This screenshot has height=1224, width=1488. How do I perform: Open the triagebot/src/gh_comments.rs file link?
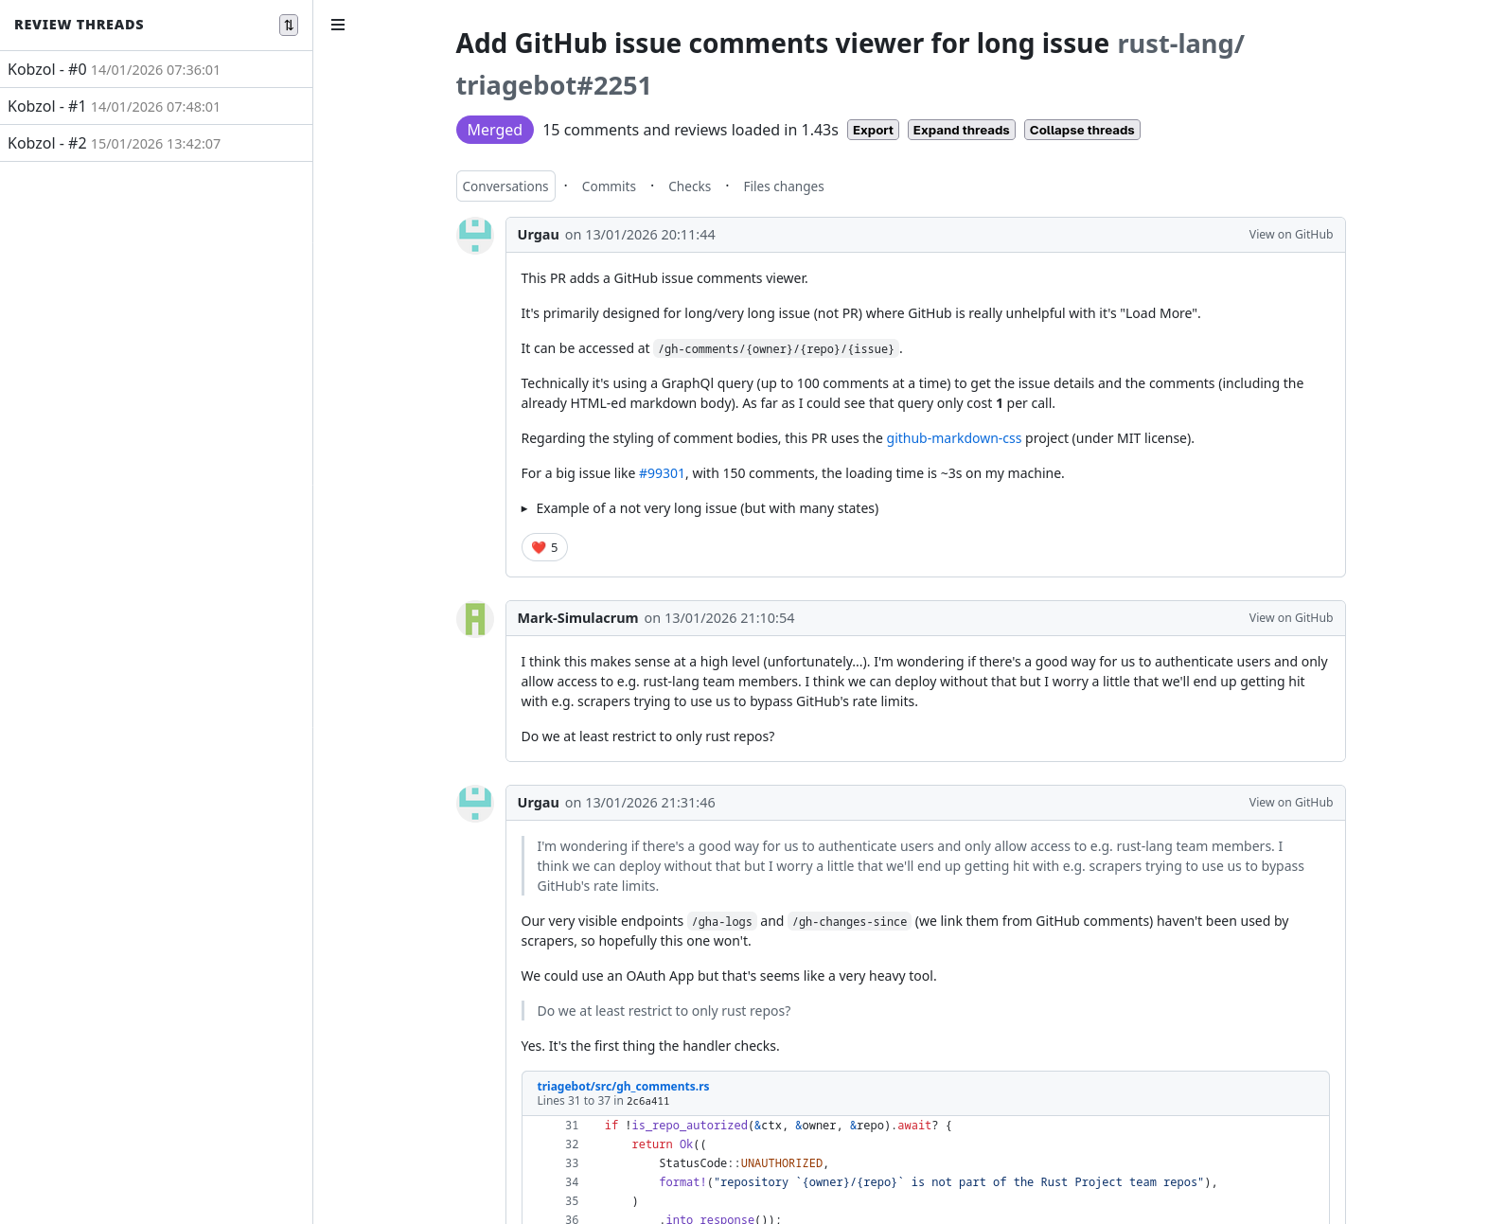pyautogui.click(x=623, y=1086)
